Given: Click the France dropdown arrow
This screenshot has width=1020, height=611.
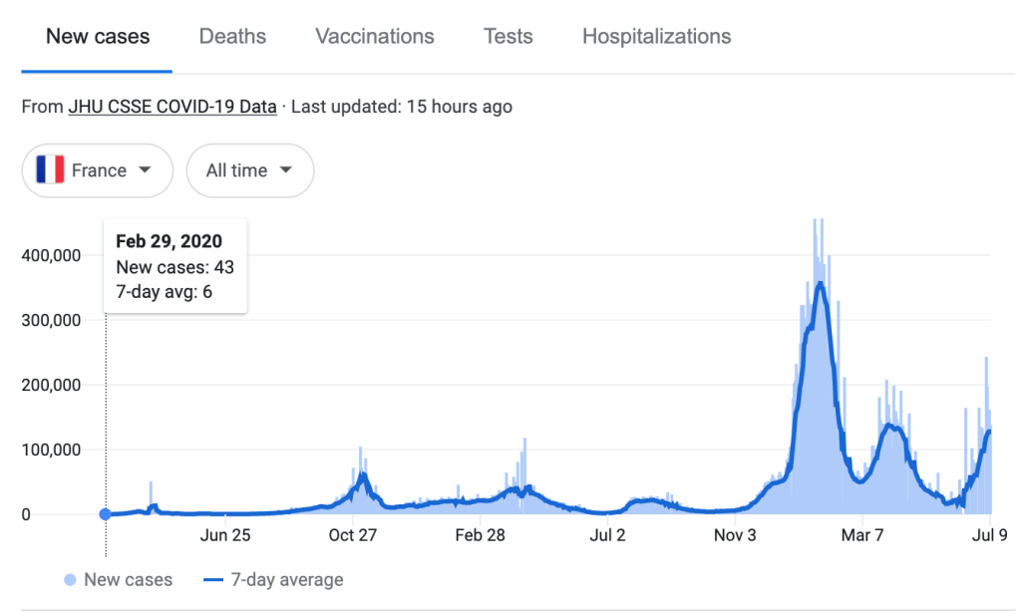Looking at the screenshot, I should point(146,170).
